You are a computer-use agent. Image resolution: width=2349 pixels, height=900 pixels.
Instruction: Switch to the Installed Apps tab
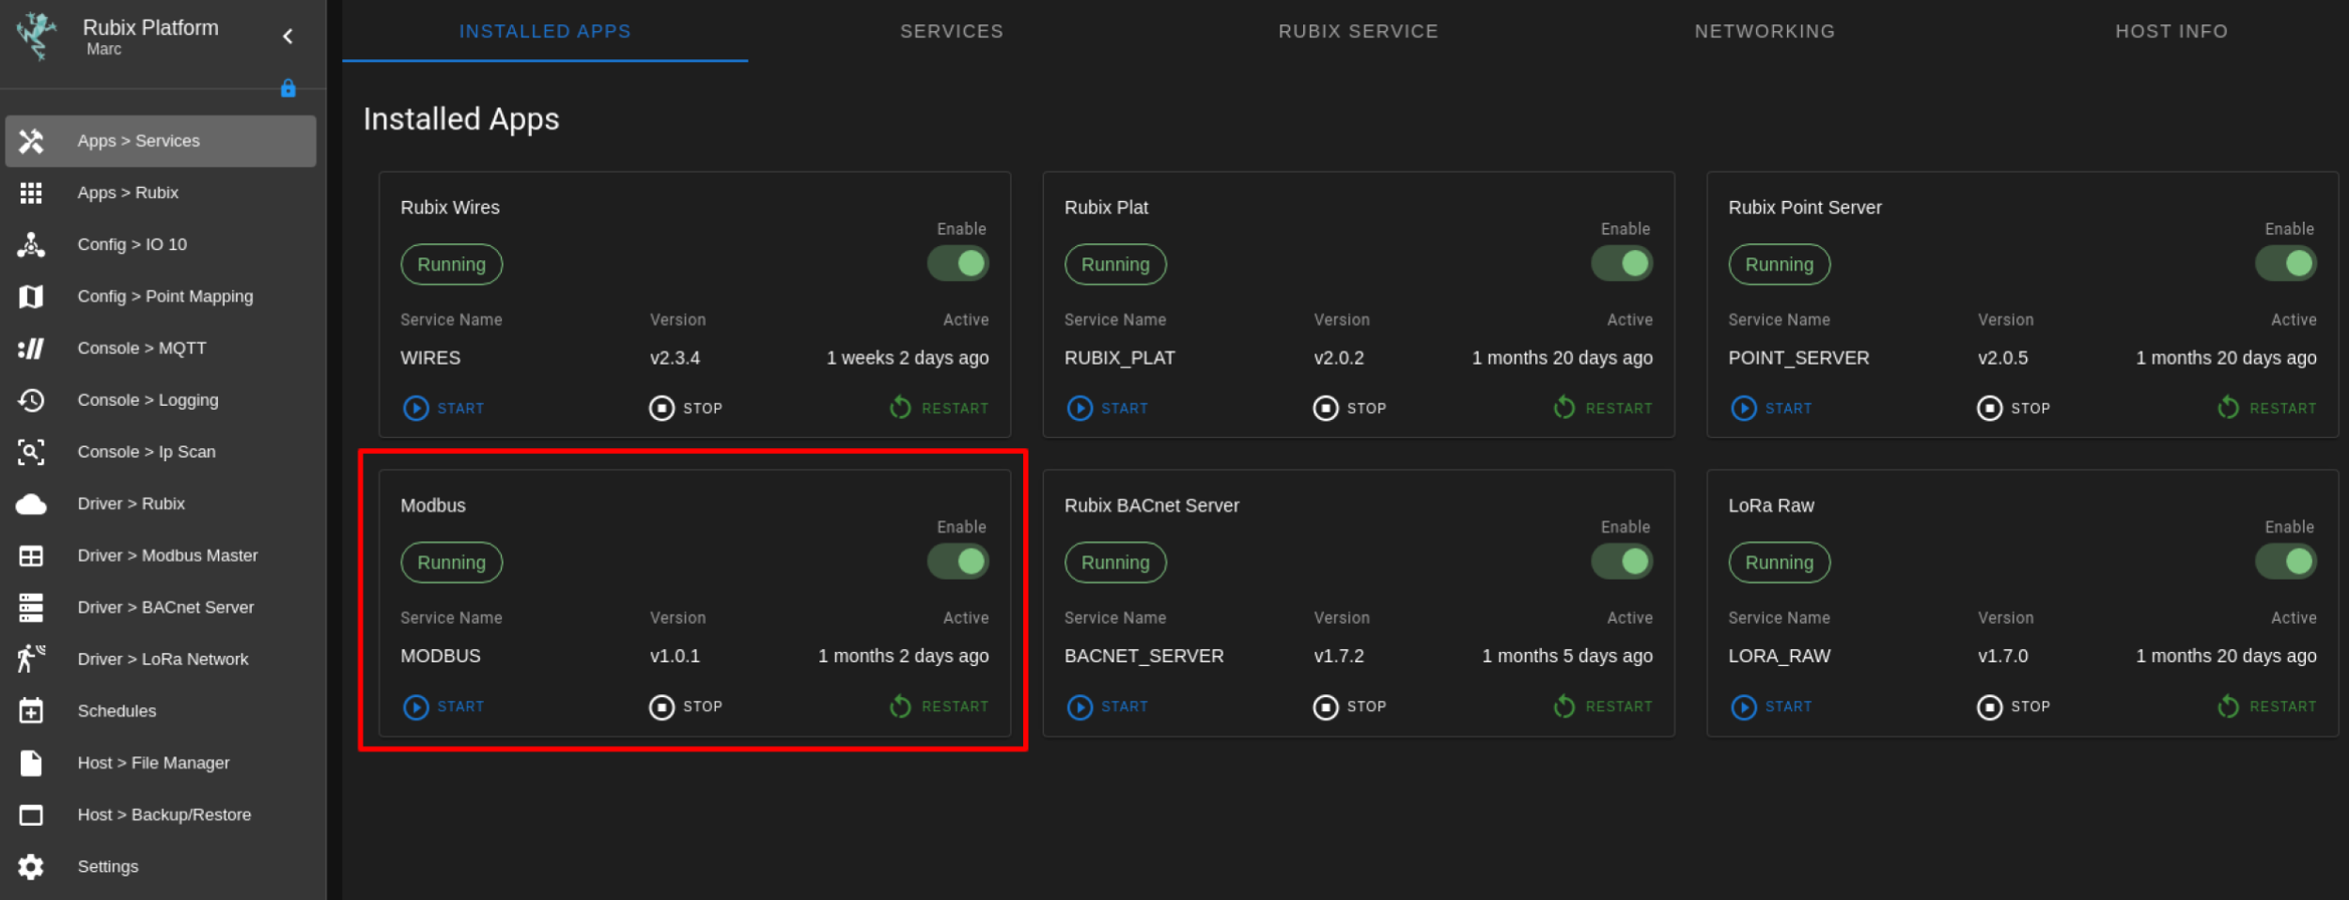[545, 31]
